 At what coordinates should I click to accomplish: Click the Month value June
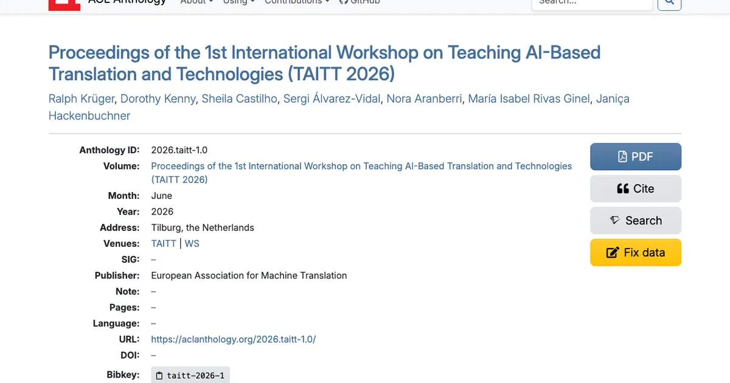click(x=162, y=196)
